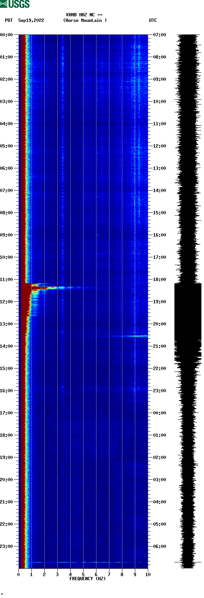Click the 06:00 PDT time label

6,168
